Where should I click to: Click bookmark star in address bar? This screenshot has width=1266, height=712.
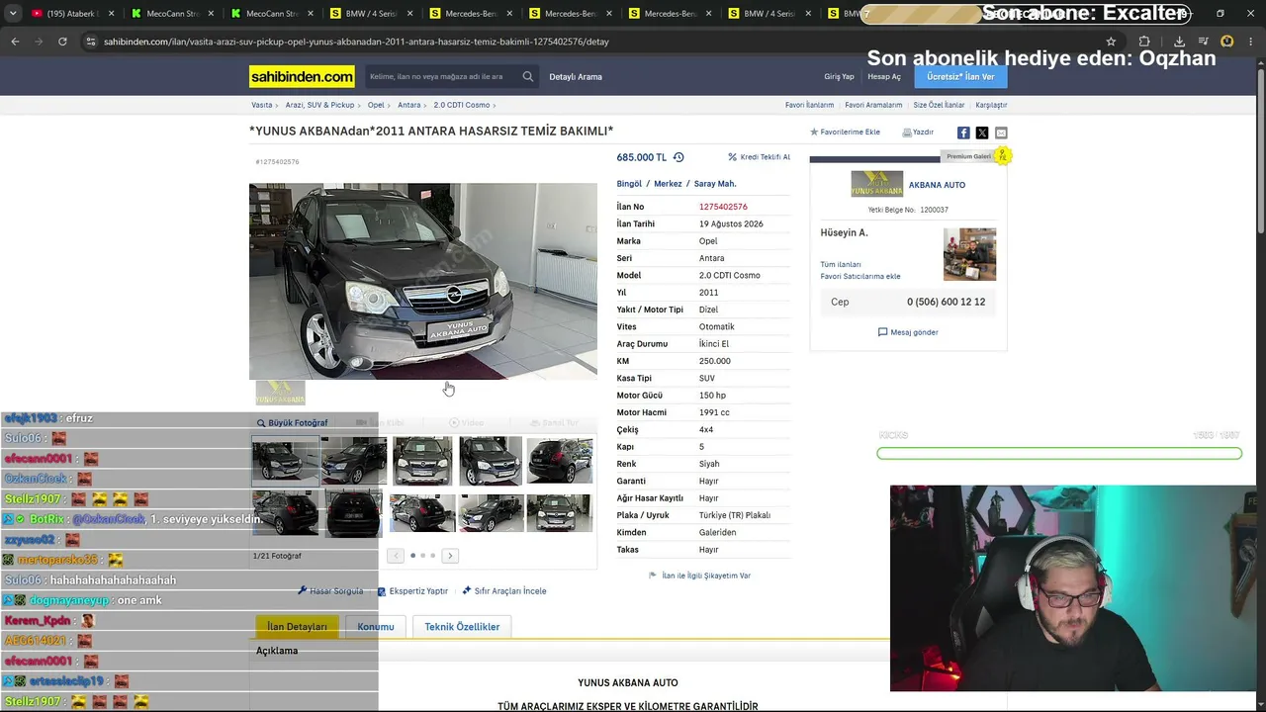point(1111,42)
